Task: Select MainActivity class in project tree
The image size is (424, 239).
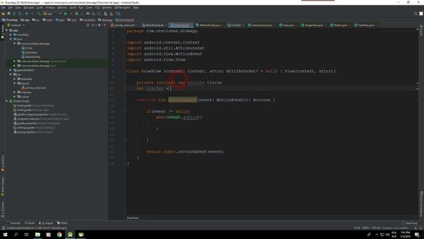Action: (32, 57)
